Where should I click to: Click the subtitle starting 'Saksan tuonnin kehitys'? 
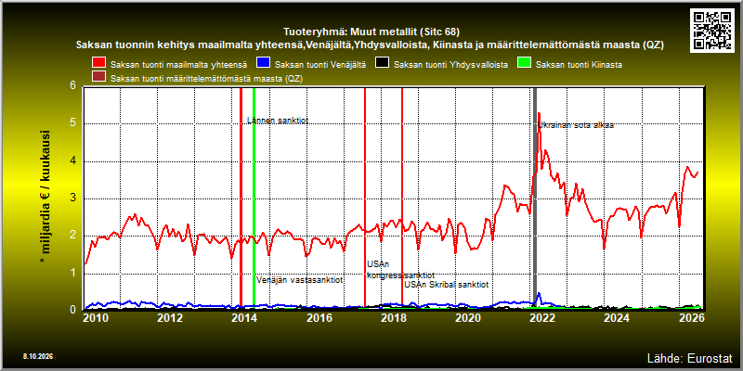pos(370,45)
